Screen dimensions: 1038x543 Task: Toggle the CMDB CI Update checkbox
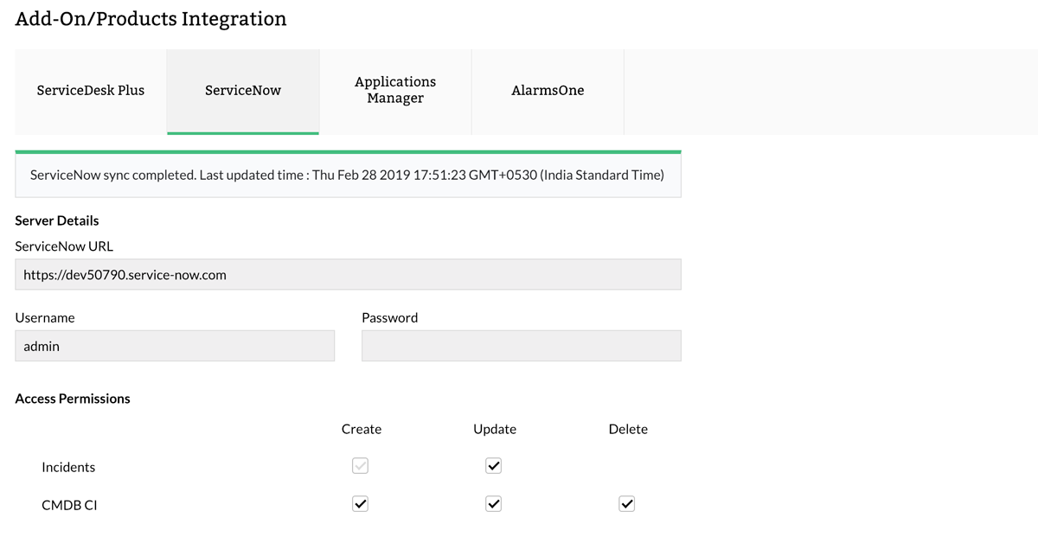click(493, 504)
